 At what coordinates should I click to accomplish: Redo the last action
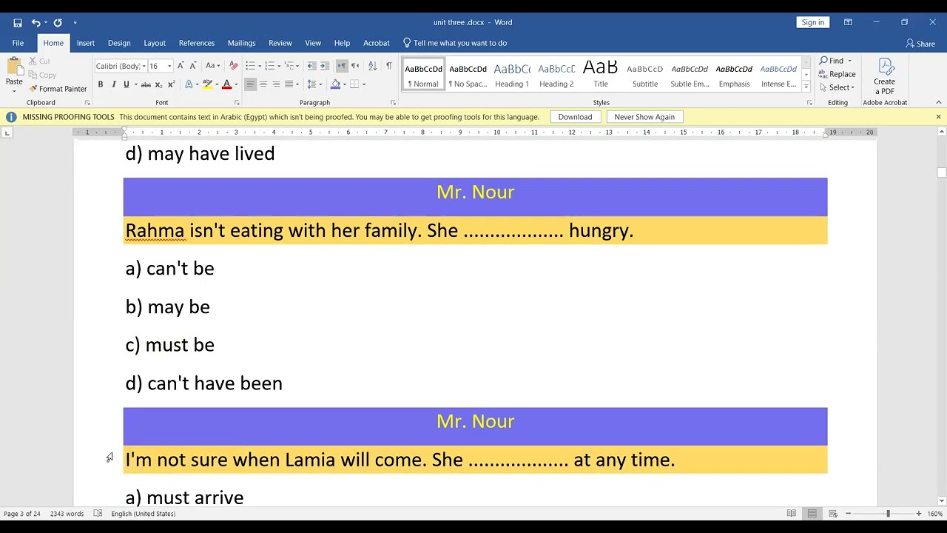click(x=58, y=23)
